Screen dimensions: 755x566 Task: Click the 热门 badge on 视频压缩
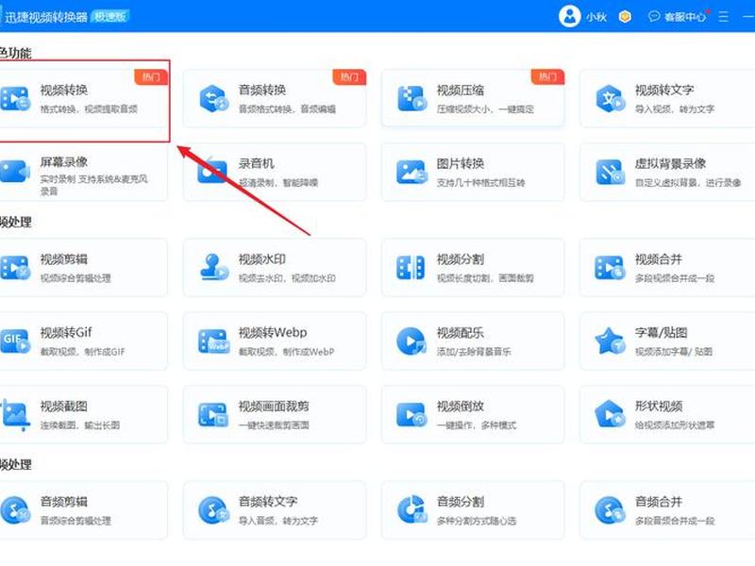tap(547, 76)
